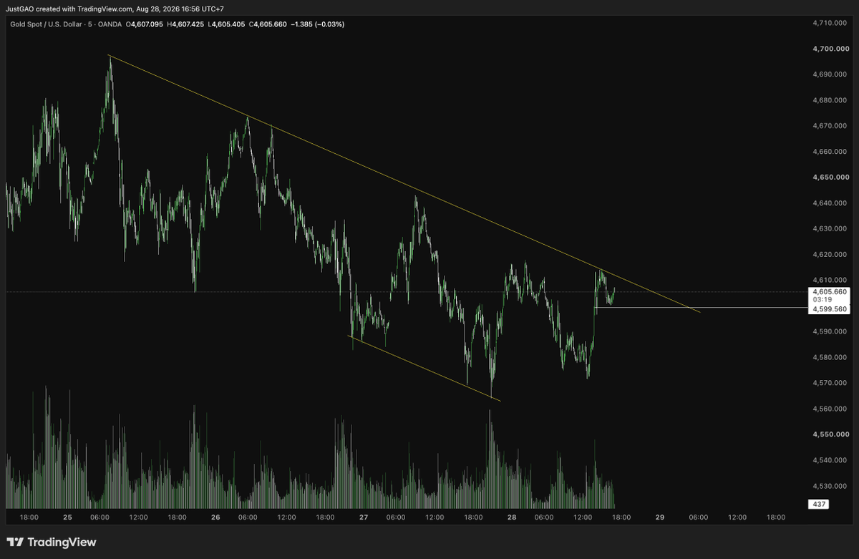859x559 pixels.
Task: Select the horizontal line price tag 4,599.560
Action: pos(829,309)
